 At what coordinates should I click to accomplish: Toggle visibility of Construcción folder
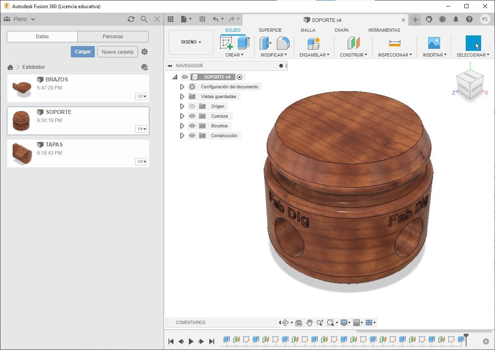(x=192, y=136)
